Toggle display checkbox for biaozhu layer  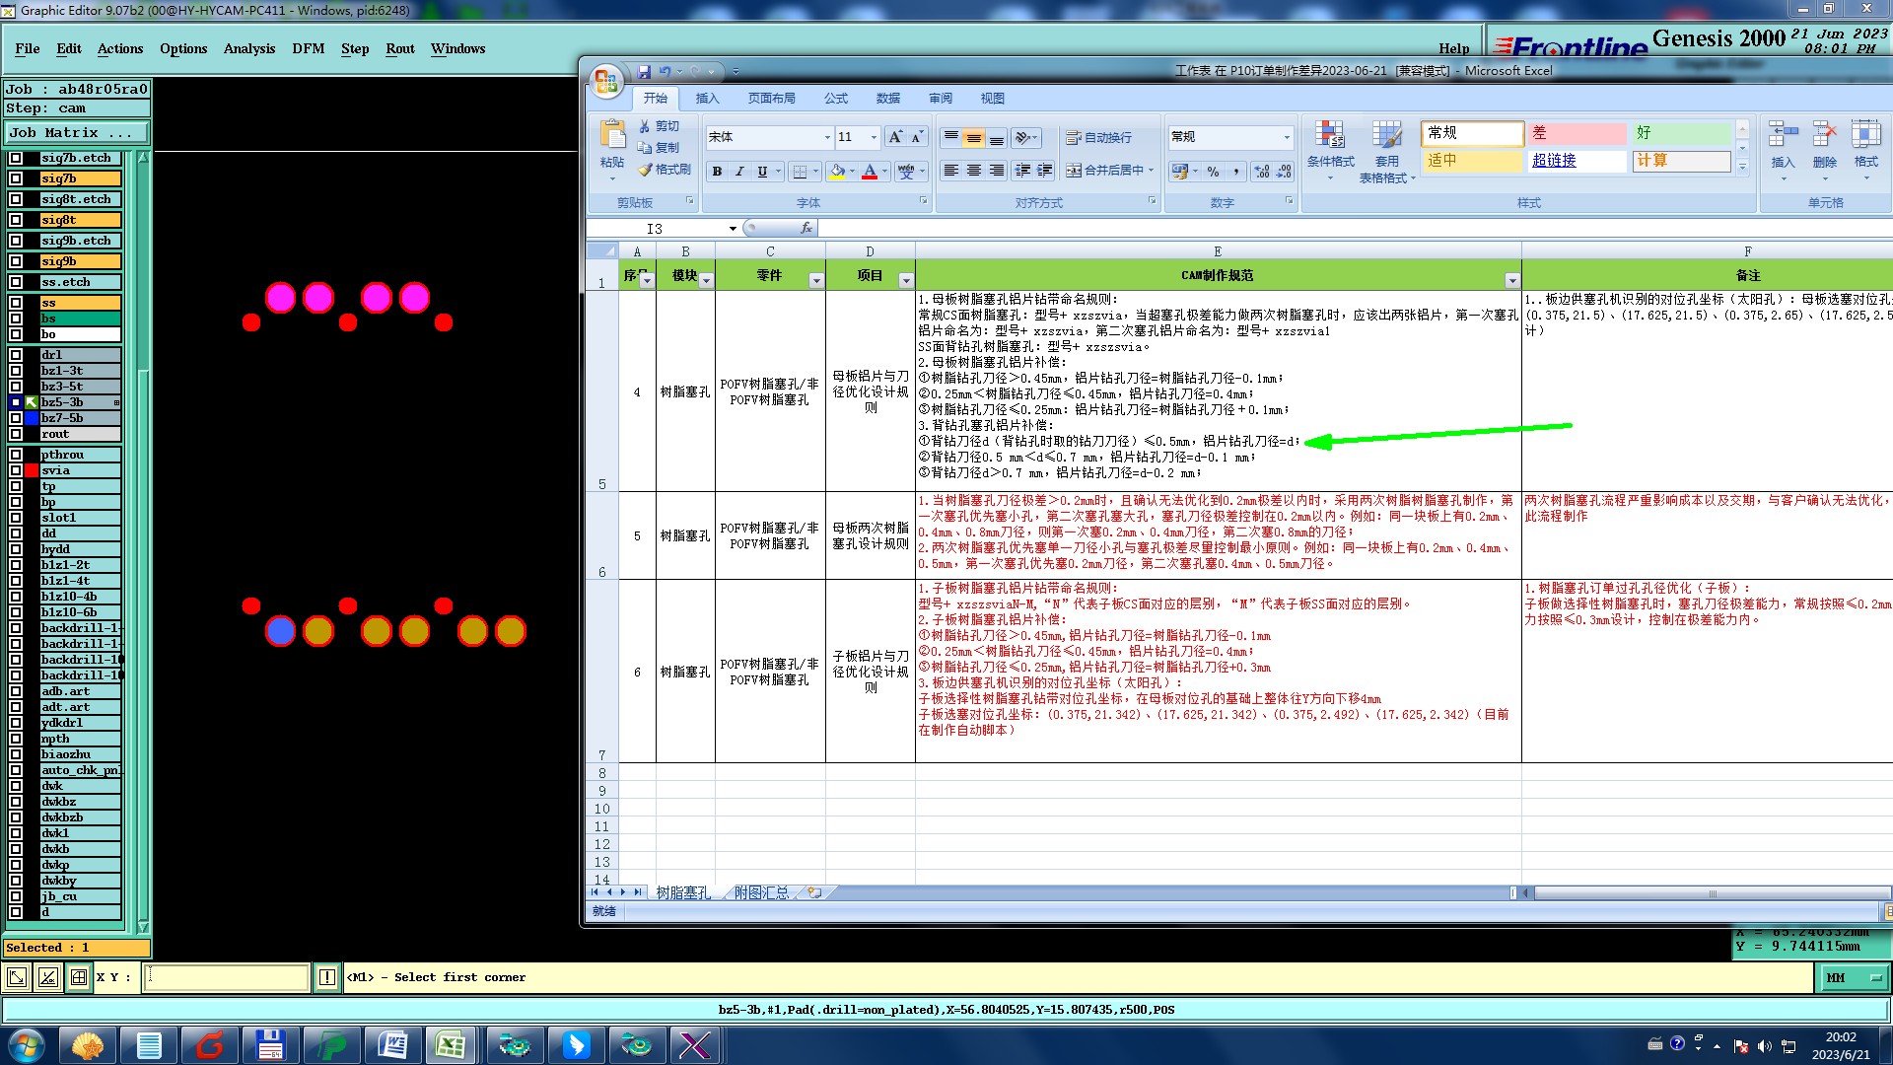pos(16,754)
